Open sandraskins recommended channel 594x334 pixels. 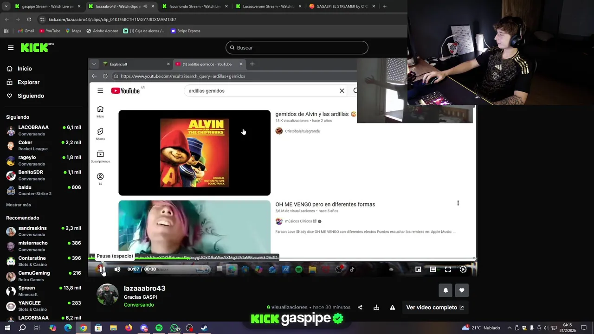44,231
